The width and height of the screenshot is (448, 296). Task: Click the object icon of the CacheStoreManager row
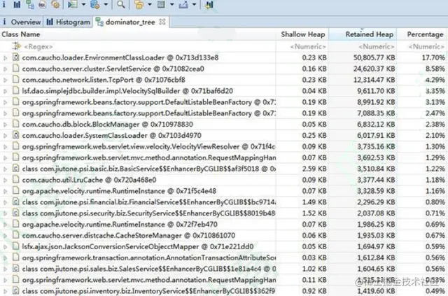[15, 235]
